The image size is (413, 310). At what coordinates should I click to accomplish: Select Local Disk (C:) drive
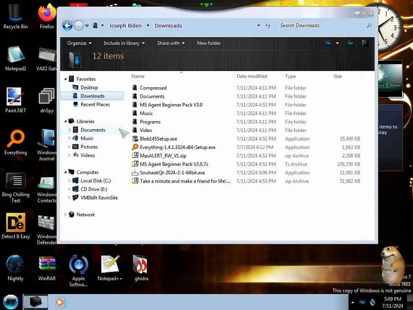point(95,180)
